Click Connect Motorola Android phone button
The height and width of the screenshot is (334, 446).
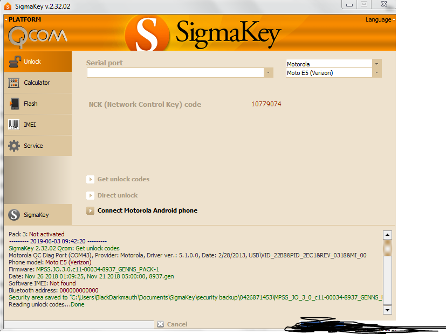tap(142, 210)
